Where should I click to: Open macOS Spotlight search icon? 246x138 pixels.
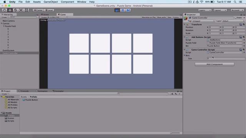tap(235, 2)
